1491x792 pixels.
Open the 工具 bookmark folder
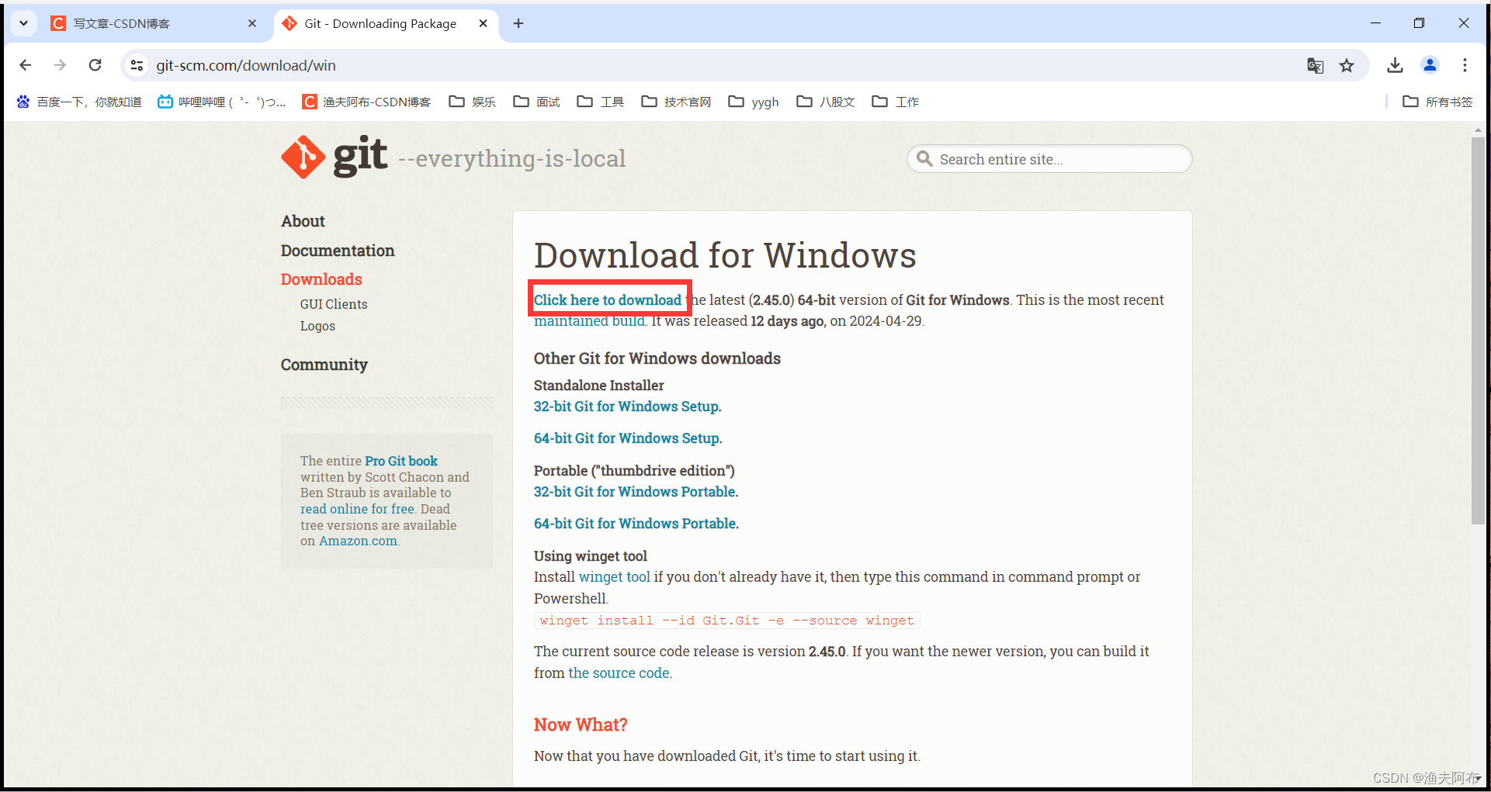[x=601, y=102]
